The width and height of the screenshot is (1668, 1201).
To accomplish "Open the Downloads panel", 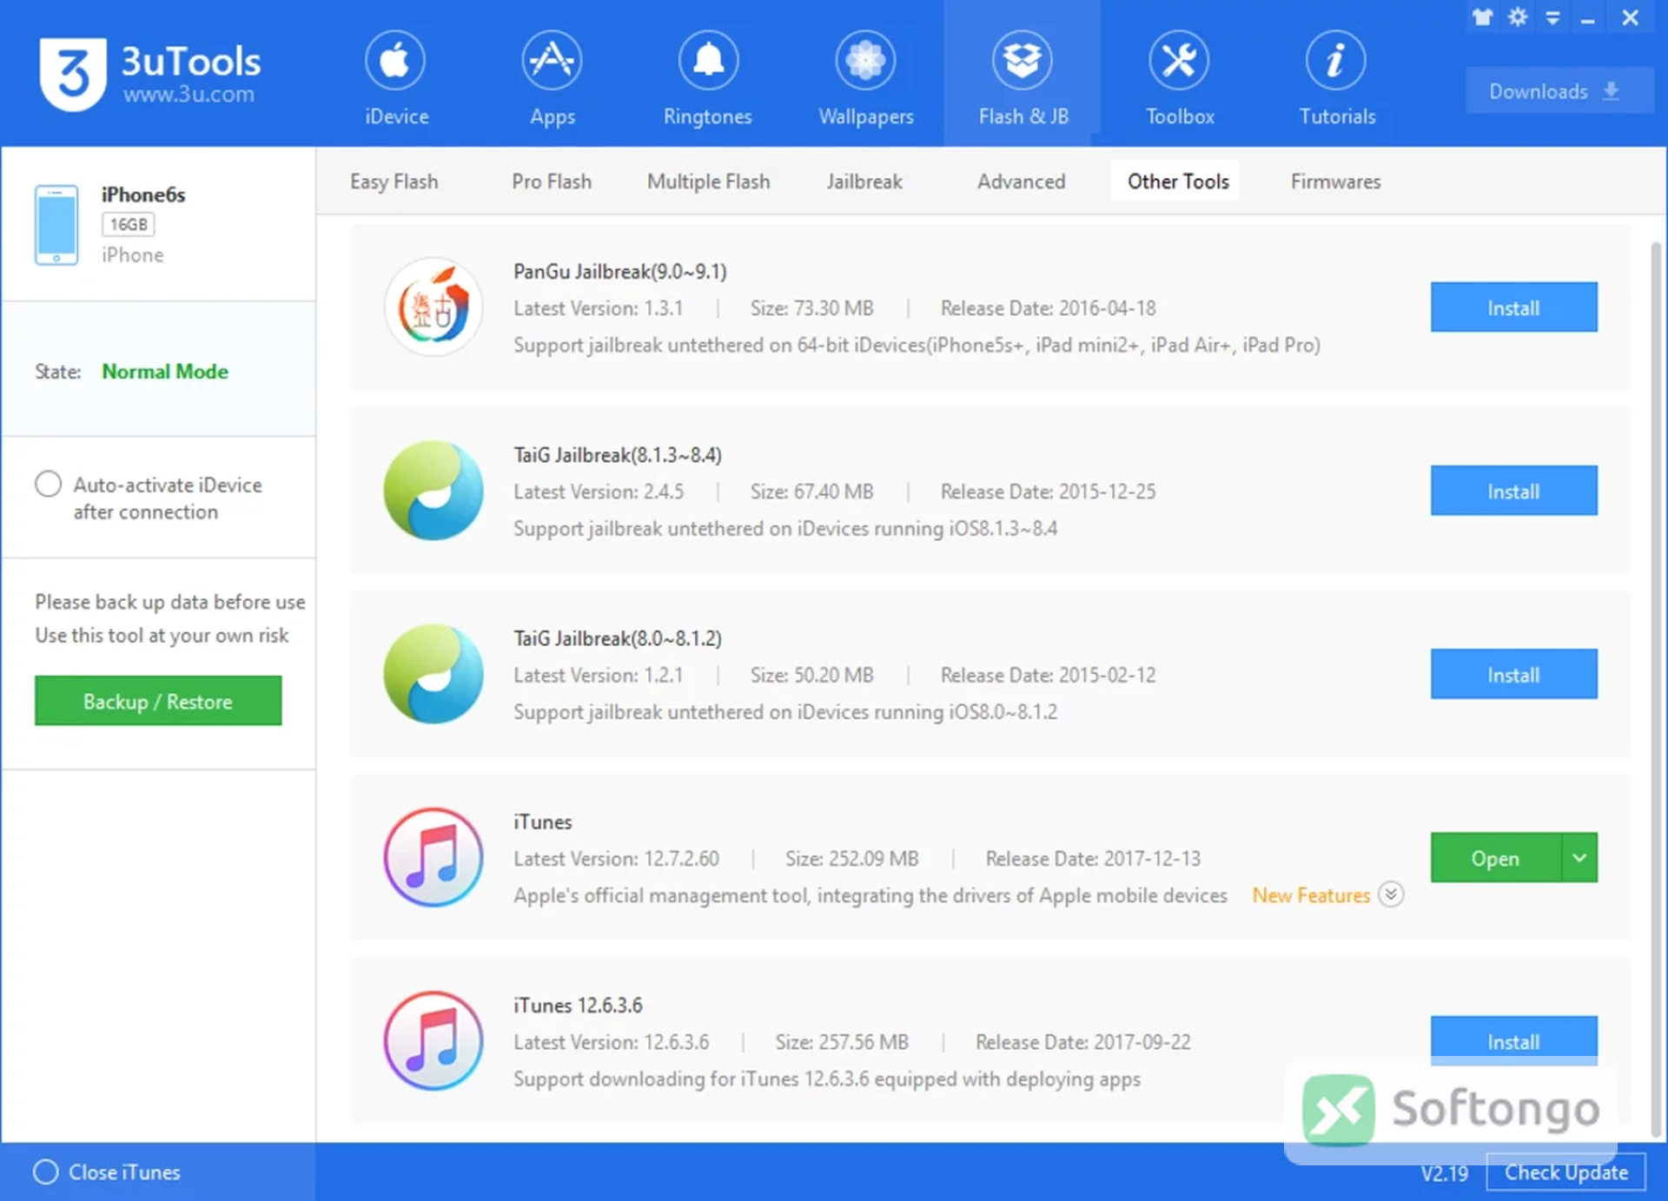I will coord(1559,90).
